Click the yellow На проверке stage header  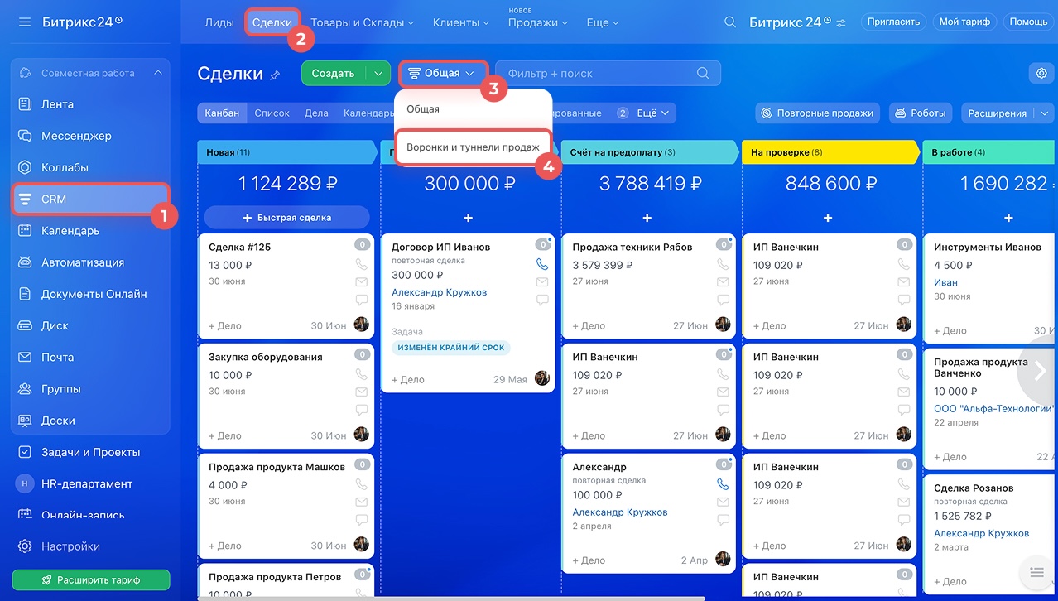[830, 152]
